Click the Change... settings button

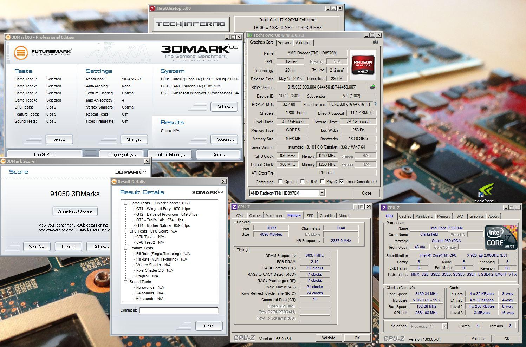(x=135, y=139)
